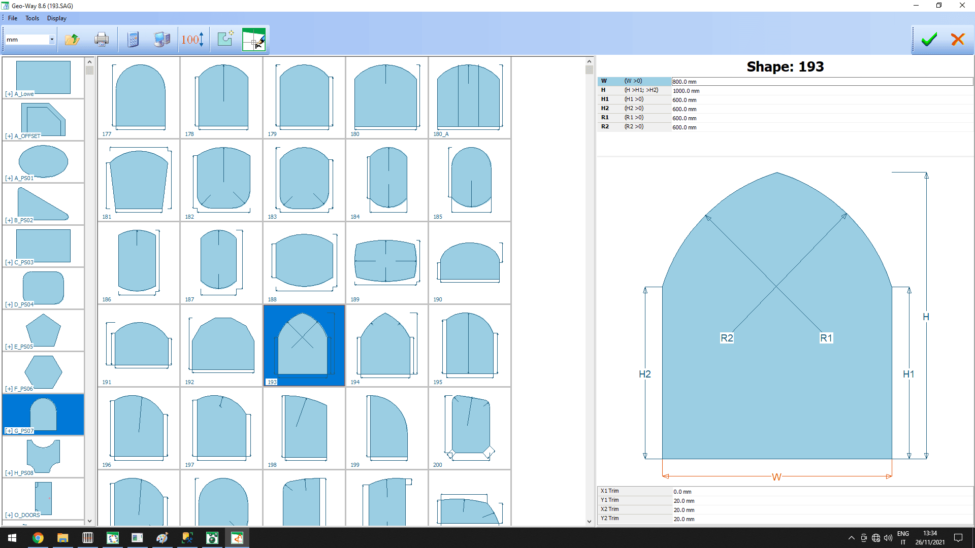Expand the E_PS05 pentagon category
975x548 pixels.
[x=9, y=347]
